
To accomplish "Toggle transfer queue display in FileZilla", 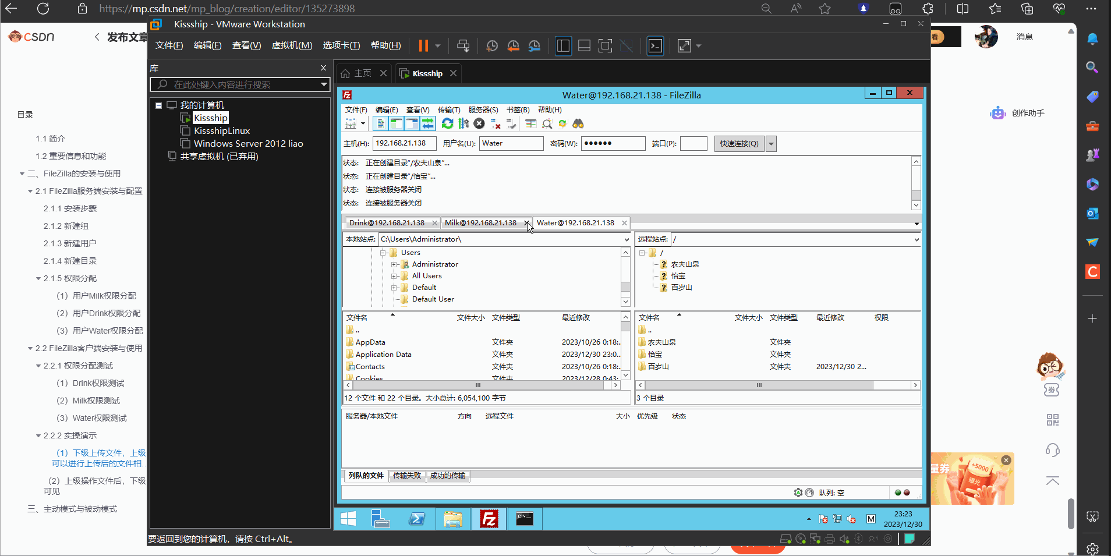I will tap(428, 123).
